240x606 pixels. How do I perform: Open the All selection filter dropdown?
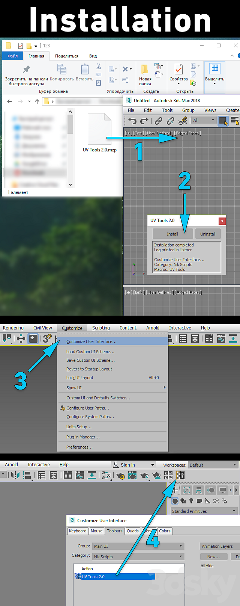tap(204, 120)
